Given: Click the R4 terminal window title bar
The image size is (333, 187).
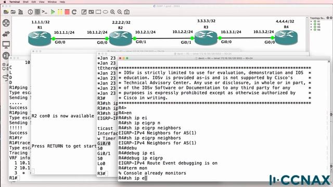Looking at the screenshot, I should (x=224, y=58).
